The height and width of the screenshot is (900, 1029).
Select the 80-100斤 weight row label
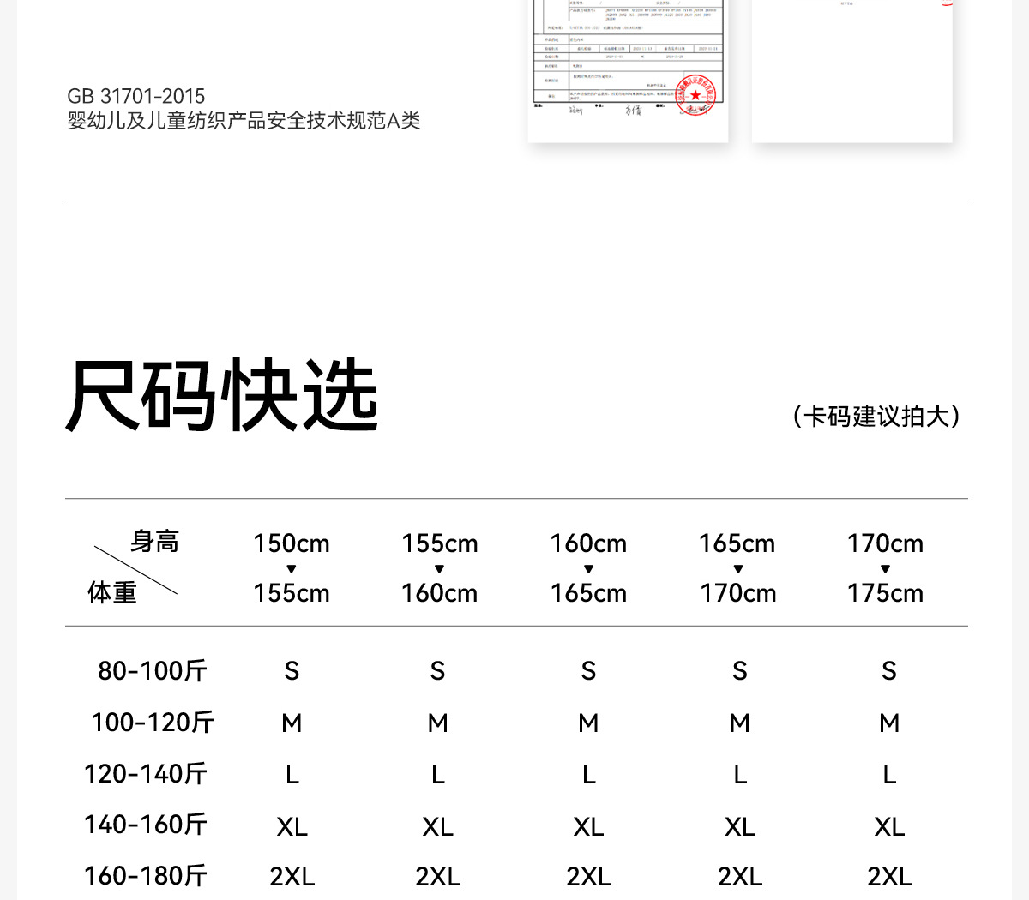pos(153,670)
